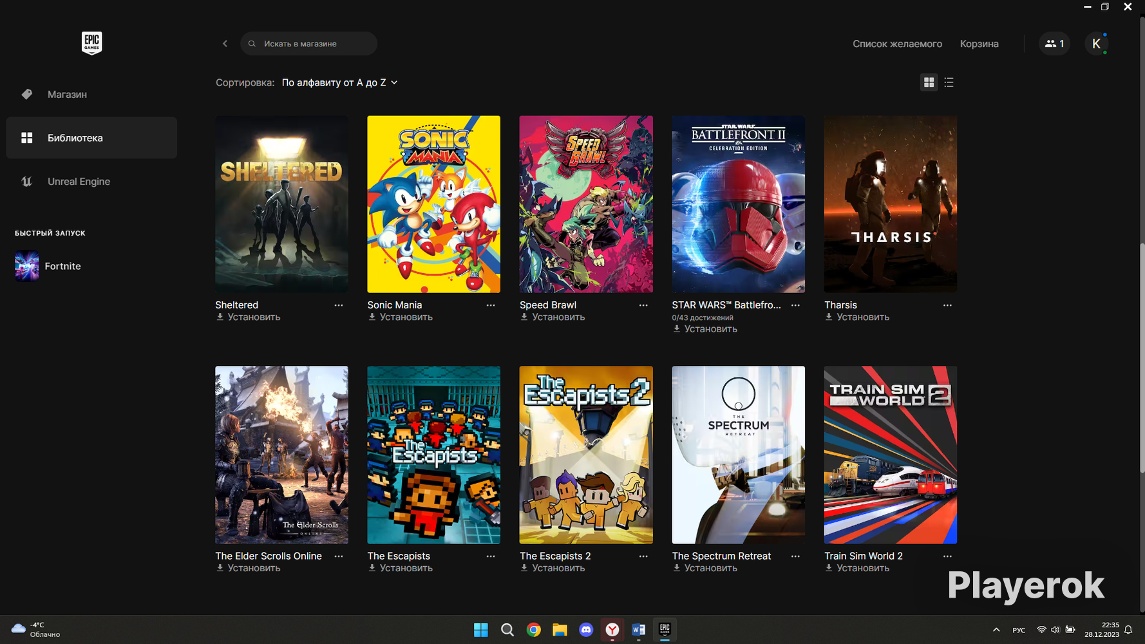Open The Elder Scrolls Online options menu
The height and width of the screenshot is (644, 1145).
click(x=339, y=556)
